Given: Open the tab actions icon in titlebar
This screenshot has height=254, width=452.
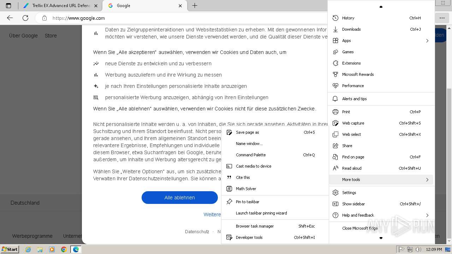Looking at the screenshot, I should 8,6.
